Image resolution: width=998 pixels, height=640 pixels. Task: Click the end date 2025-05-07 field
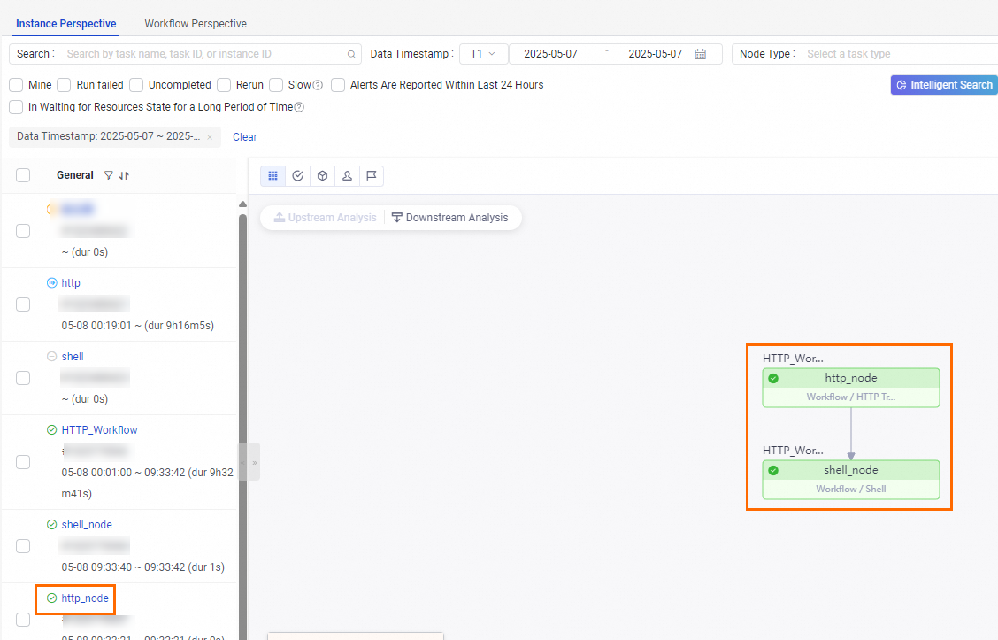click(655, 54)
